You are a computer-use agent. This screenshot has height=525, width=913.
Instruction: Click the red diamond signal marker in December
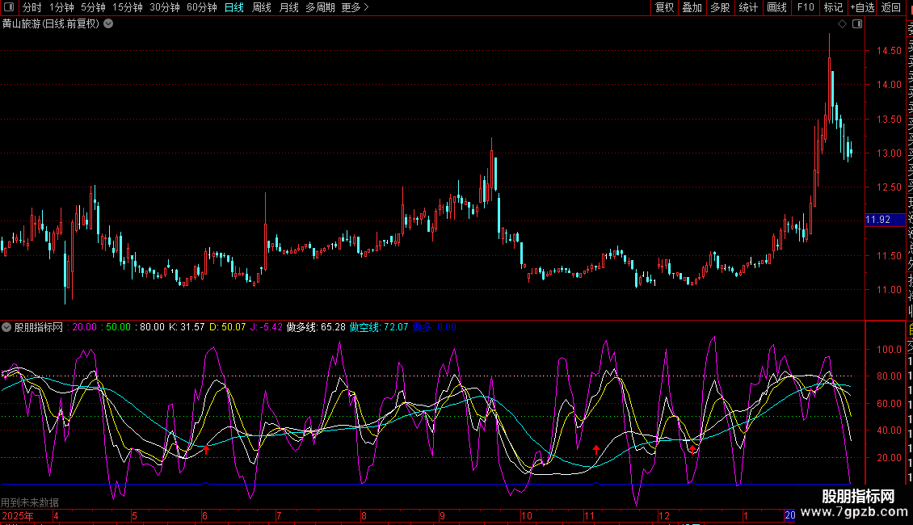pyautogui.click(x=692, y=448)
